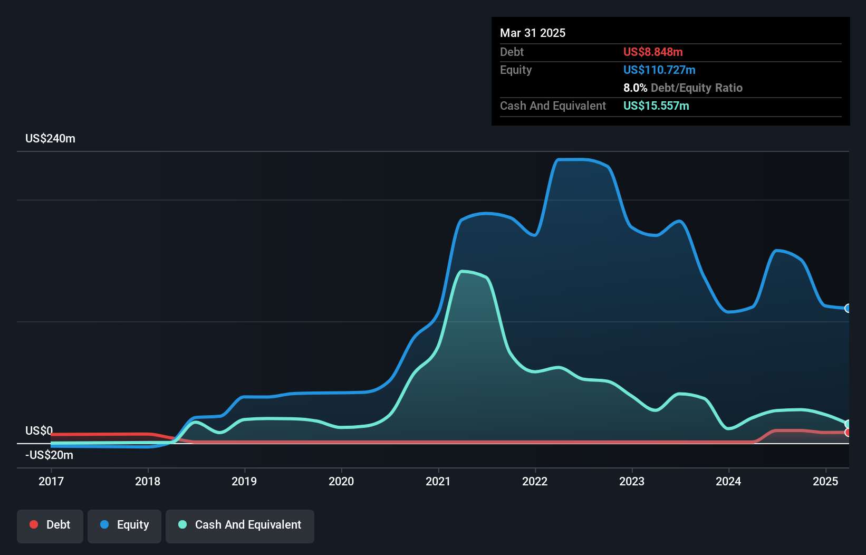
Task: Click the -US$20m y-axis label
Action: point(49,455)
